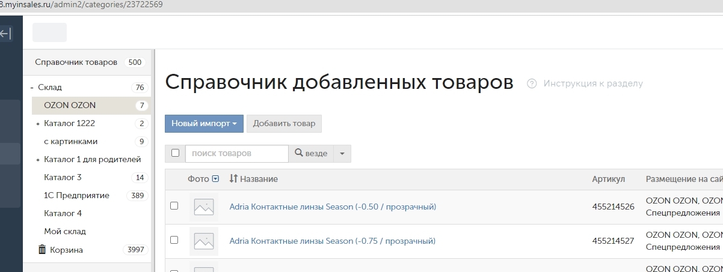Click photo placeholder for Season -0.75 product
Screen dimensions: 723x272
203,241
